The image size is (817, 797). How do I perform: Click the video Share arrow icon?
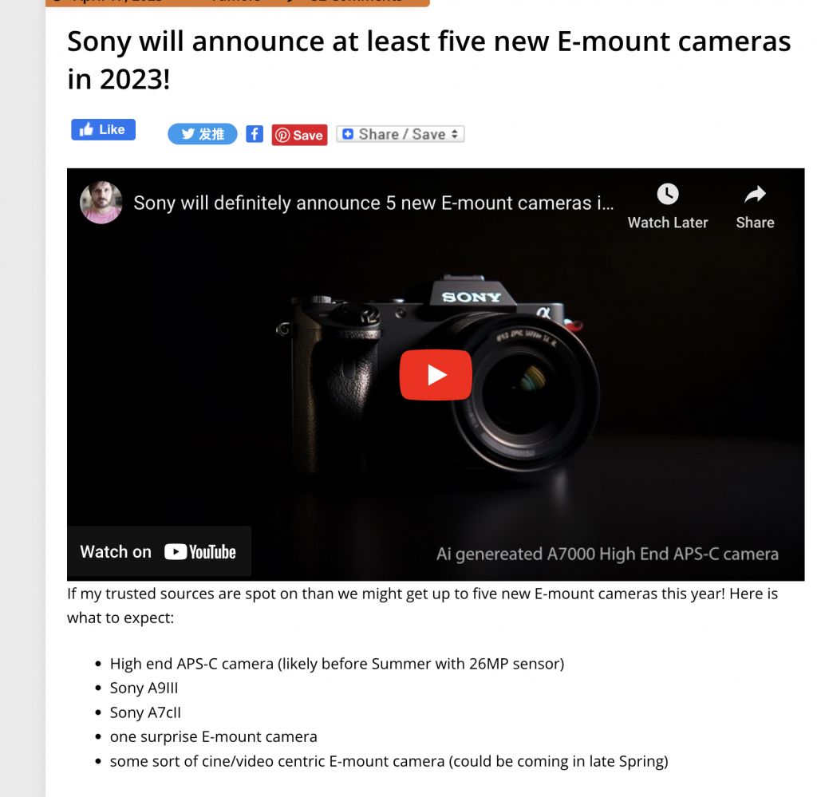755,195
